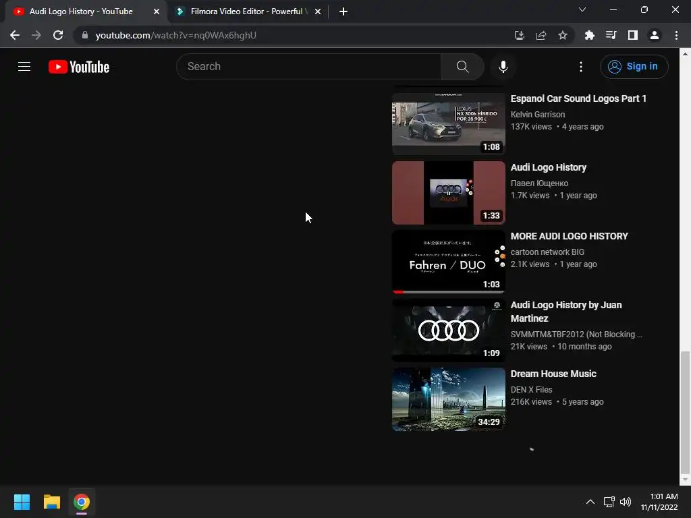Open the clock and date
This screenshot has height=518, width=691.
point(659,502)
